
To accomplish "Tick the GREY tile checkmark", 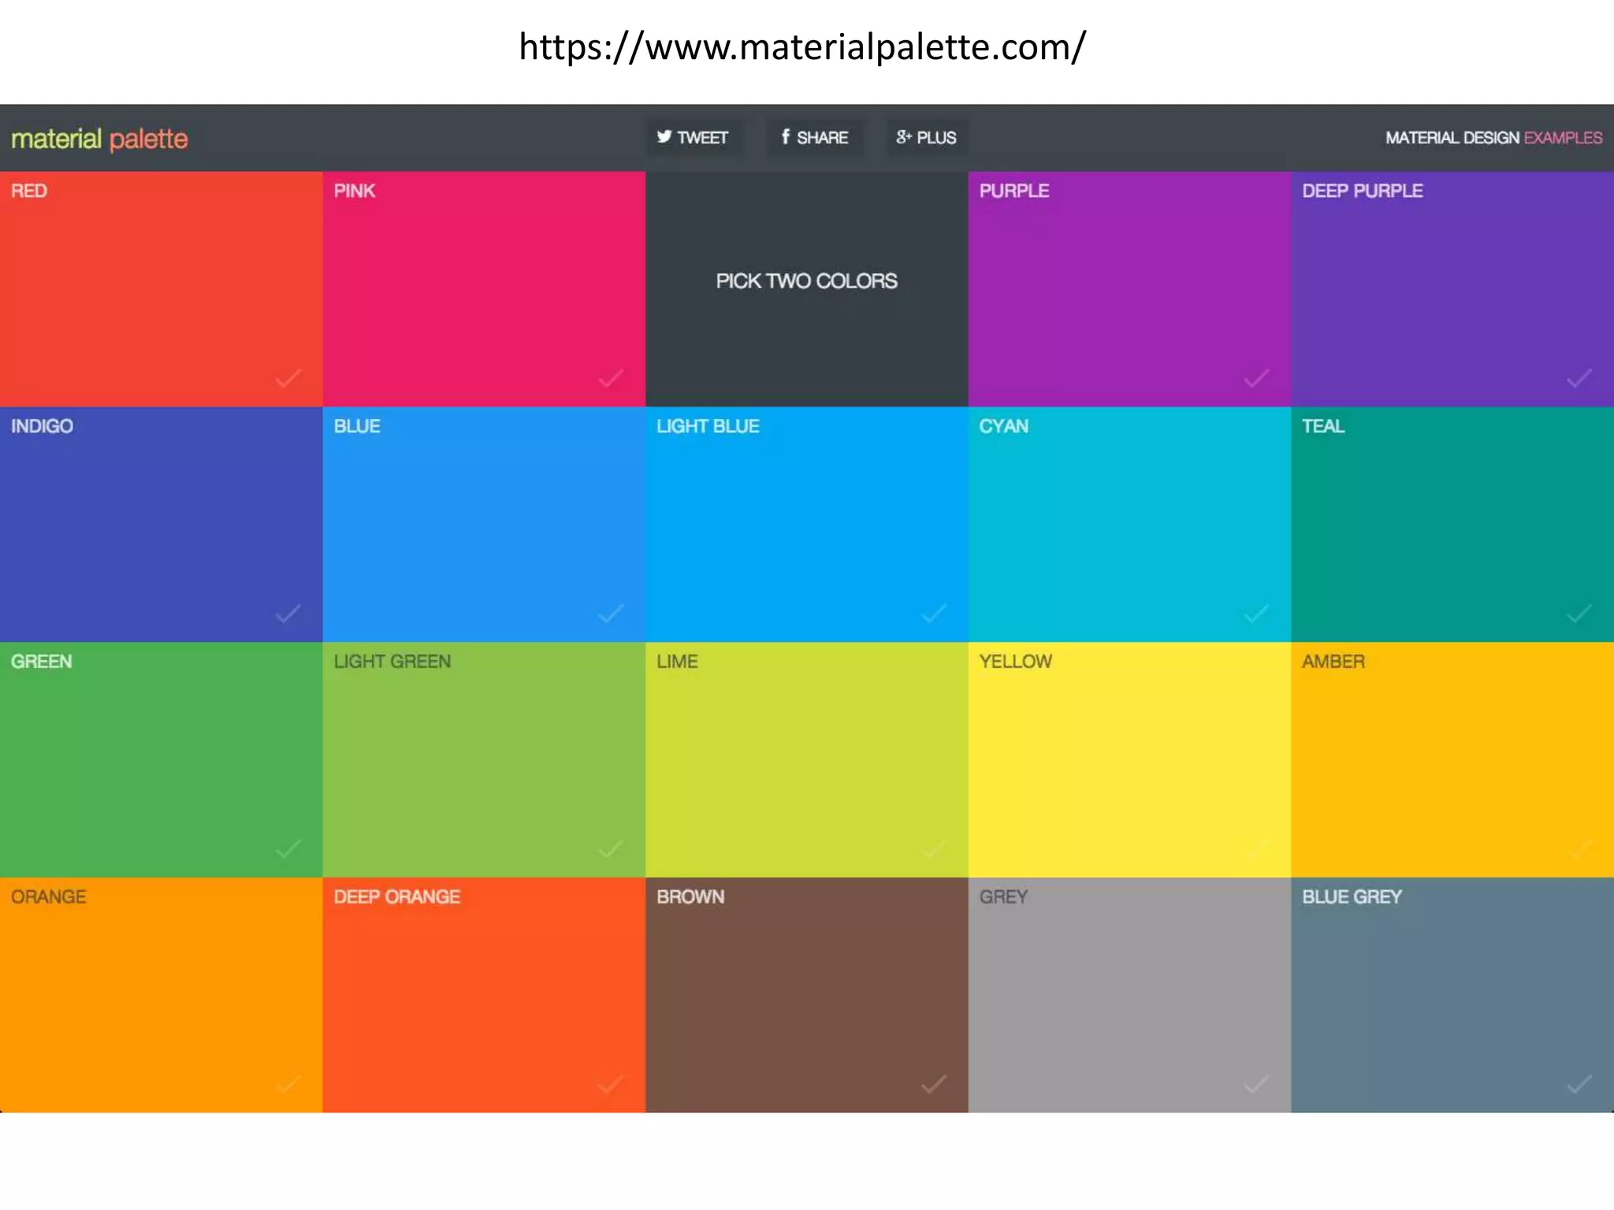I will pos(1256,1084).
